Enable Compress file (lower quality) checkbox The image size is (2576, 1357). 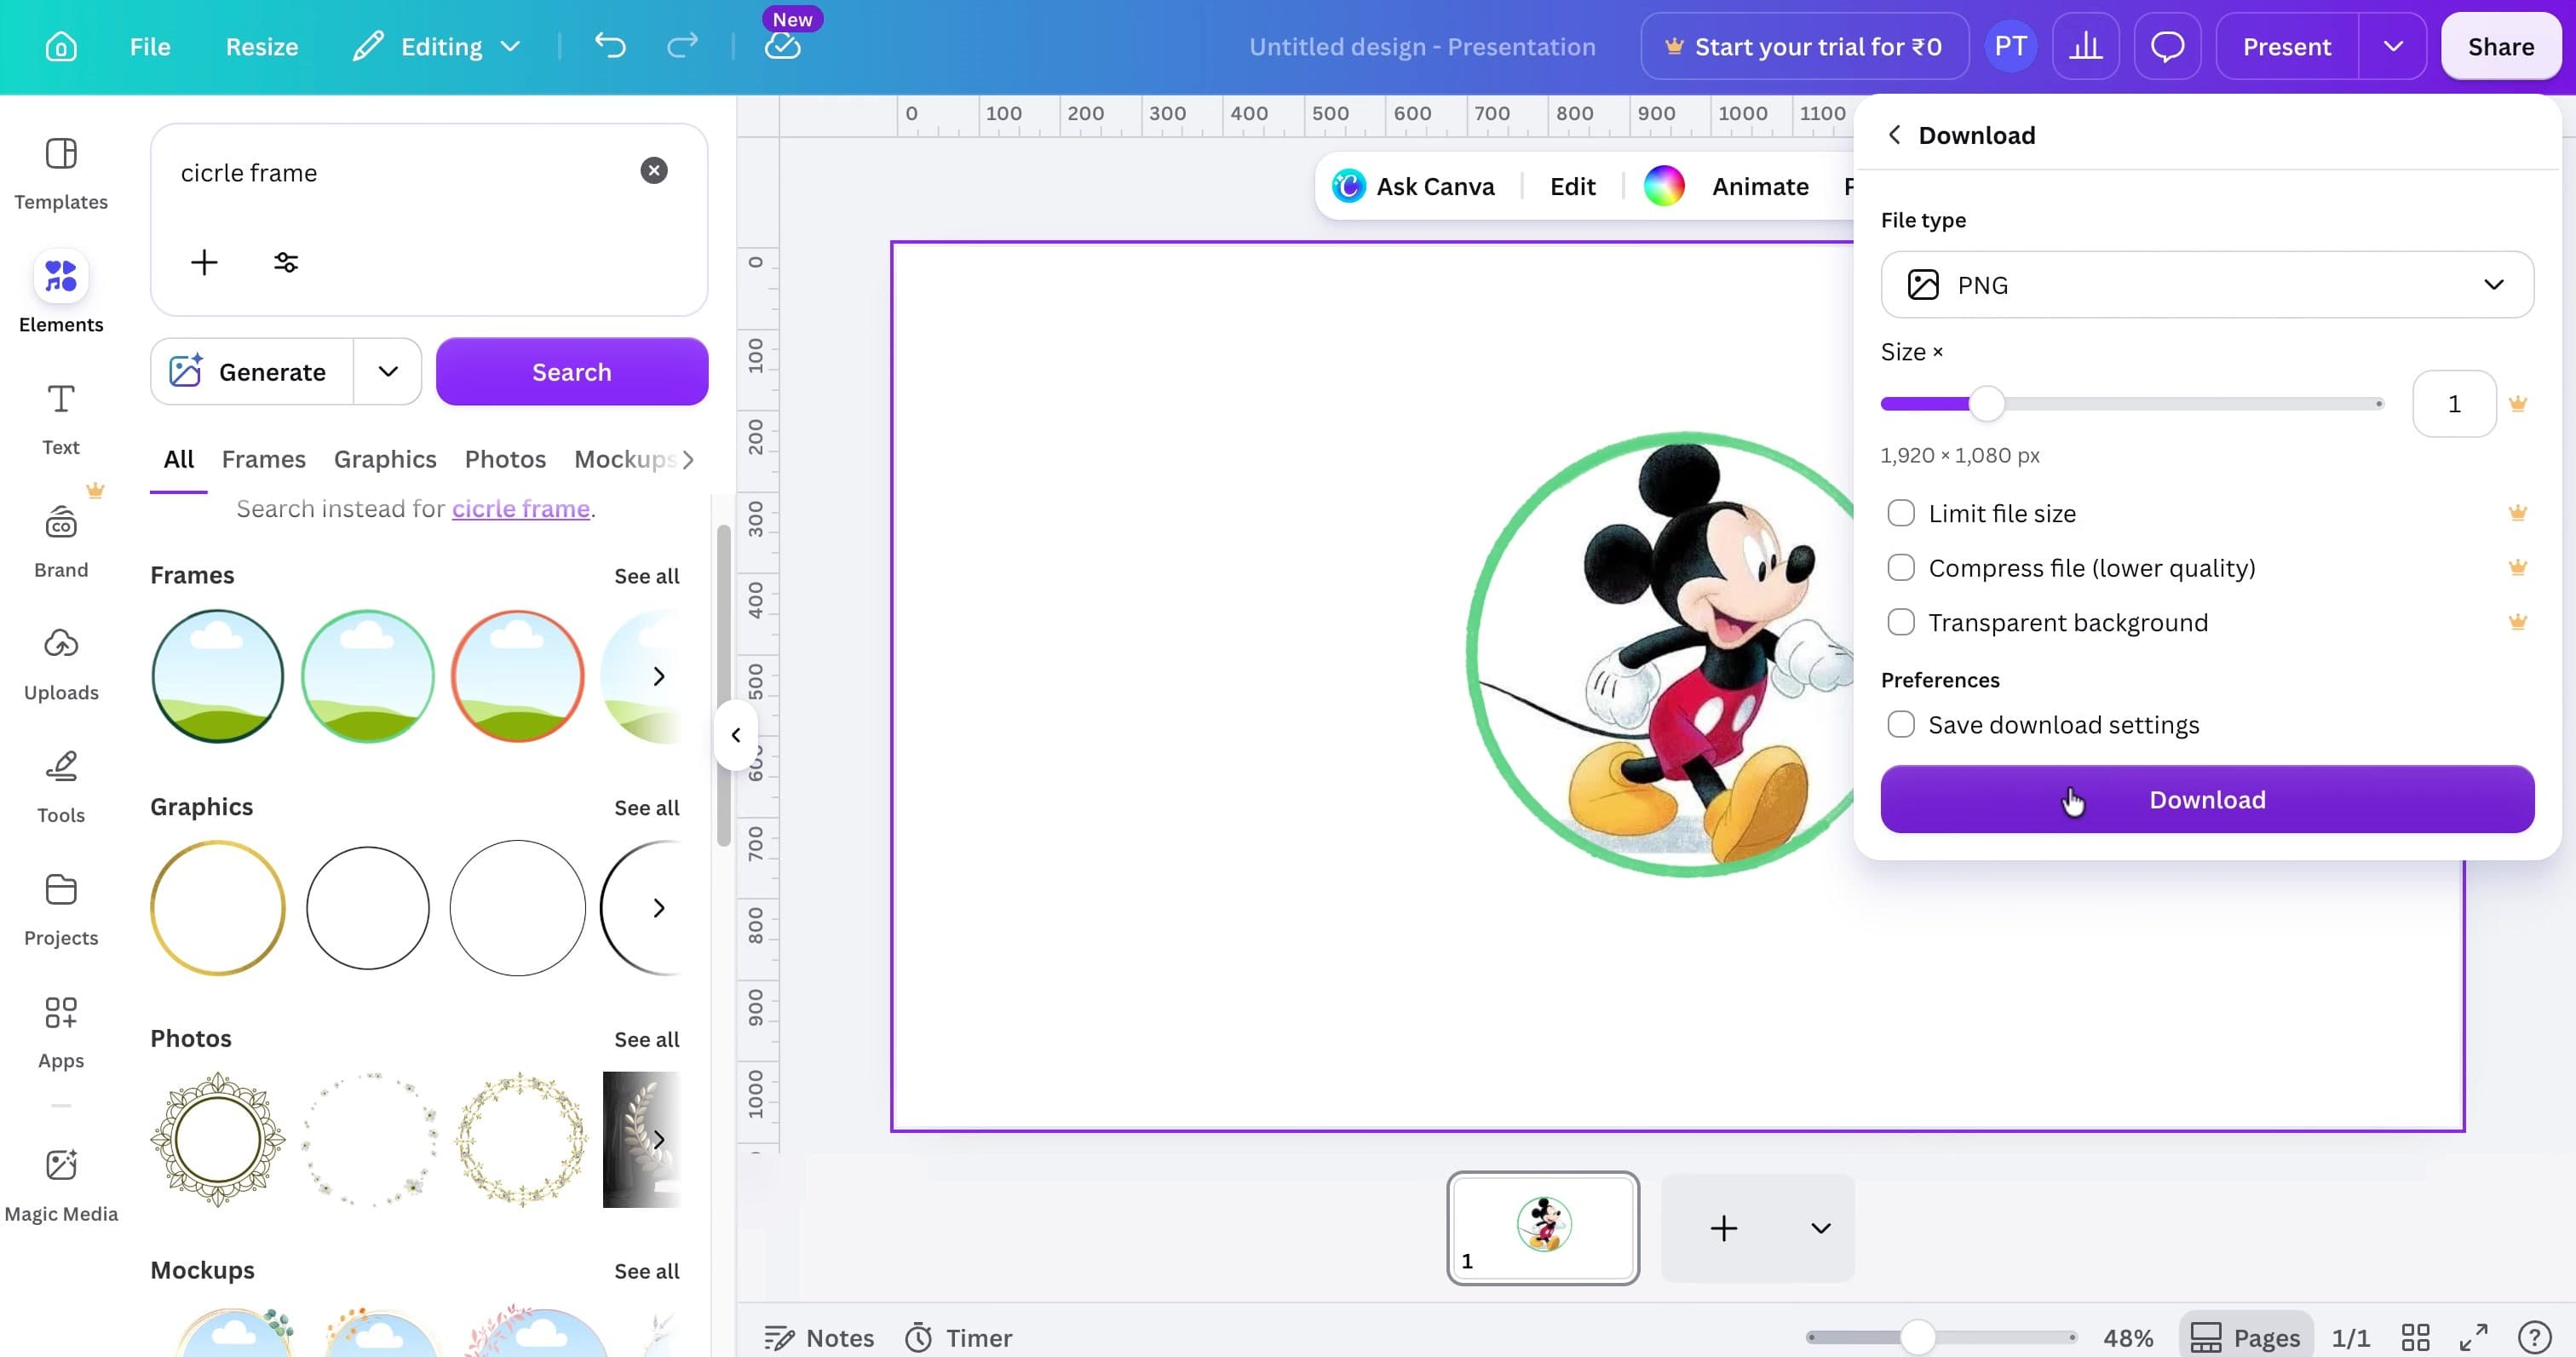tap(1900, 568)
